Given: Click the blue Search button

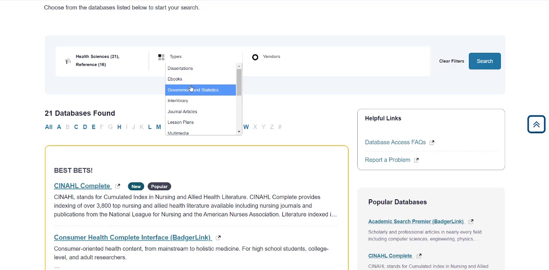Looking at the screenshot, I should point(485,61).
